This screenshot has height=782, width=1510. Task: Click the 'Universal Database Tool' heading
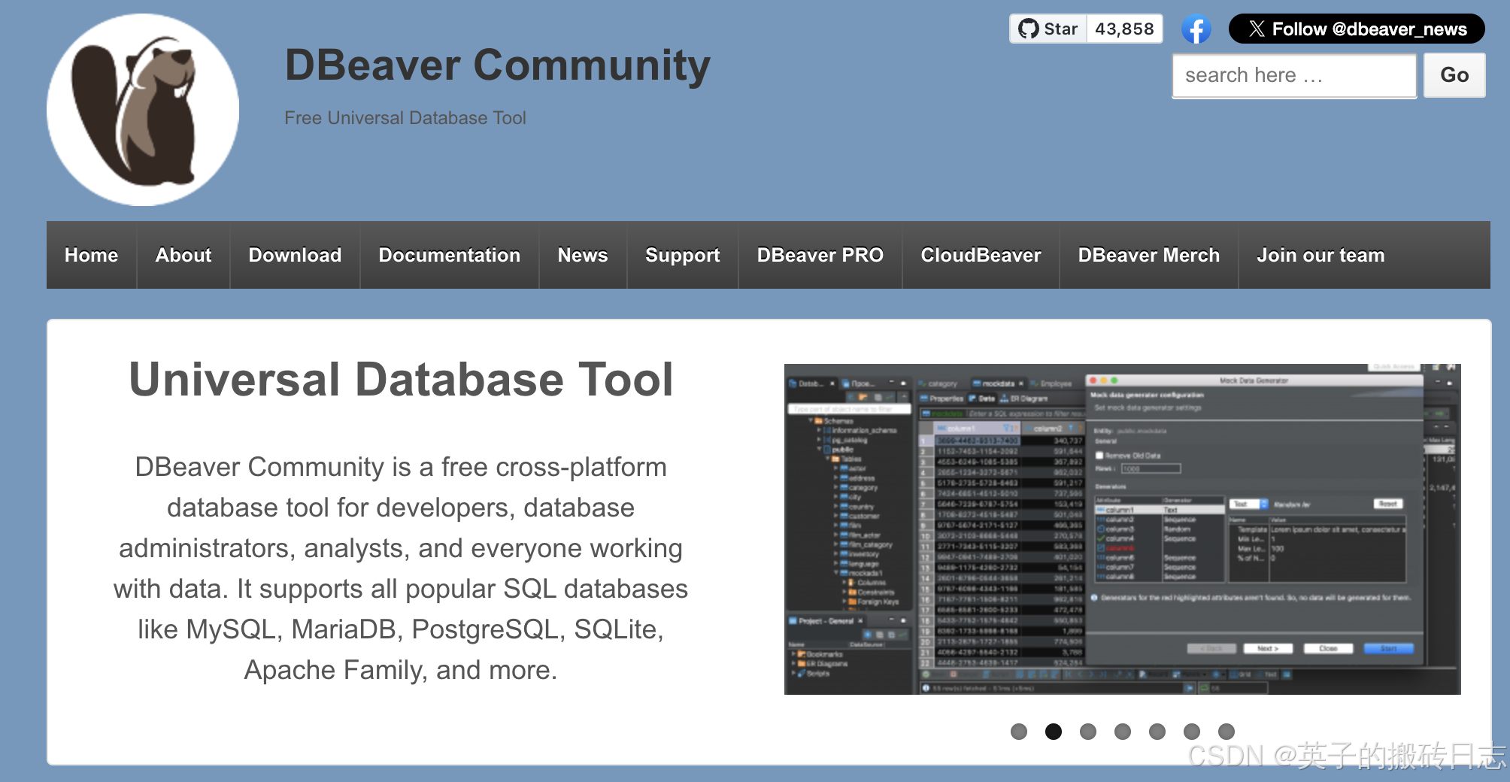point(401,379)
